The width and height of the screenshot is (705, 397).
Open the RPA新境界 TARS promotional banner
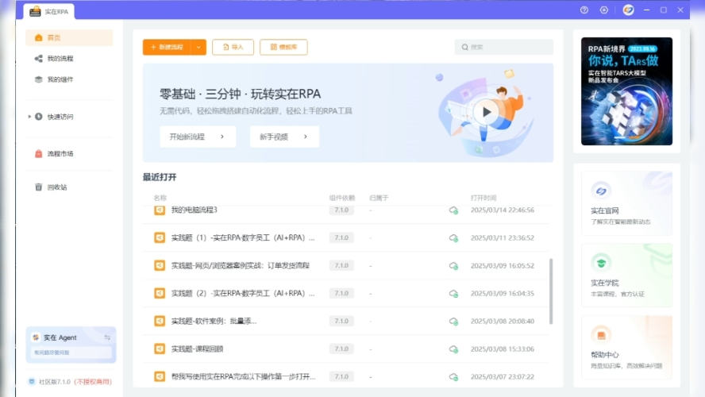pos(626,91)
